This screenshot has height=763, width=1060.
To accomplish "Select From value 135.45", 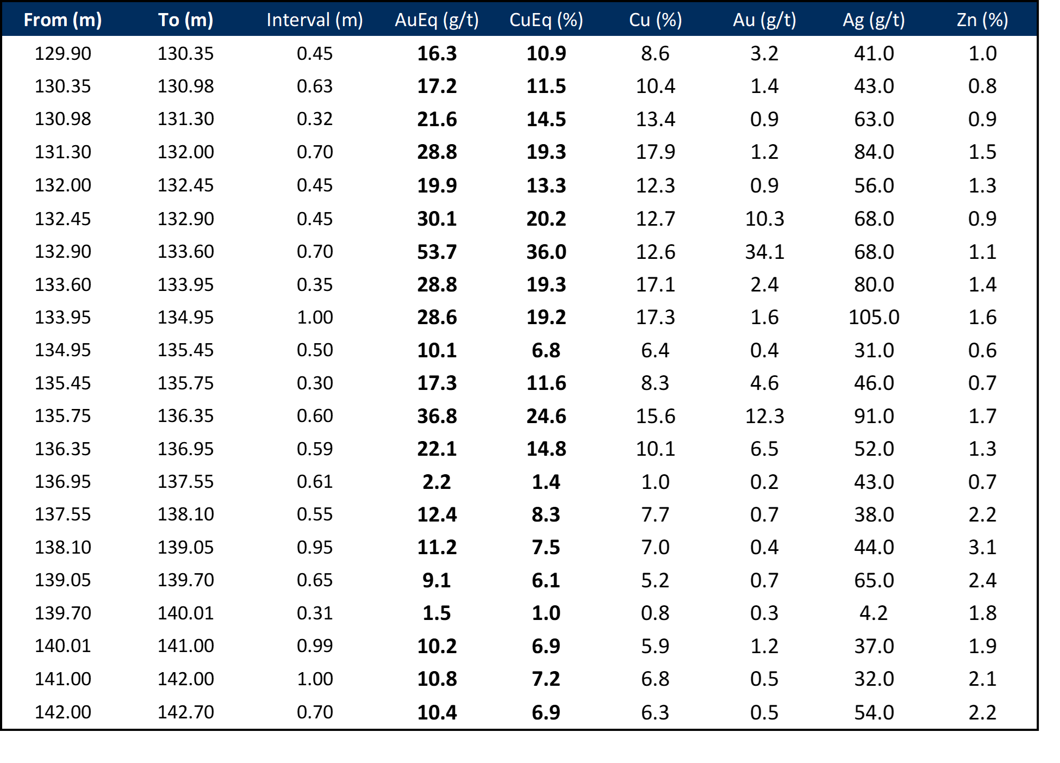I will tap(63, 383).
